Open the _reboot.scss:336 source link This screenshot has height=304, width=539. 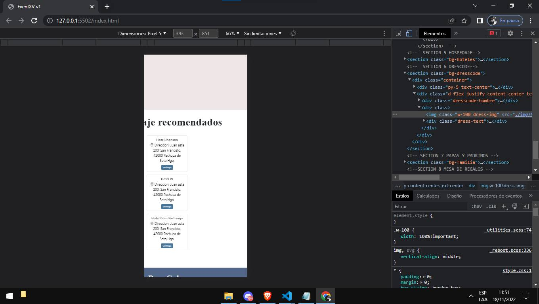pos(510,250)
